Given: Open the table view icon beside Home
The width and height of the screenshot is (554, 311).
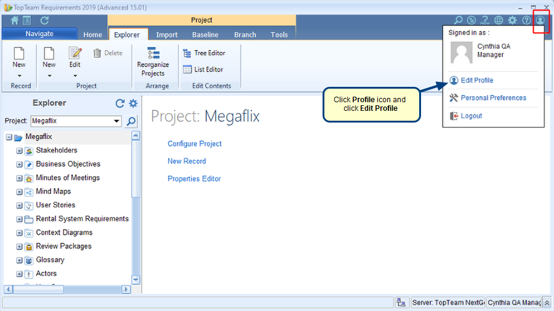Looking at the screenshot, I should point(27,20).
